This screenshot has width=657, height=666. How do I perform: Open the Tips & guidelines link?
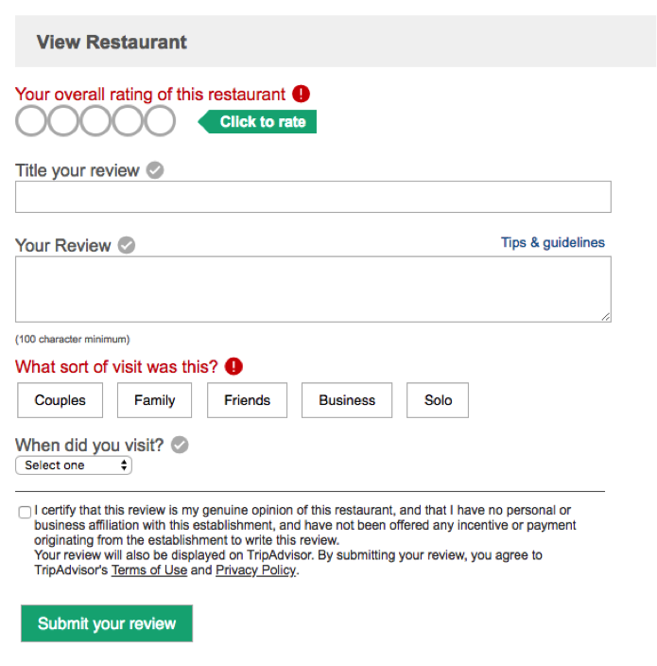553,242
